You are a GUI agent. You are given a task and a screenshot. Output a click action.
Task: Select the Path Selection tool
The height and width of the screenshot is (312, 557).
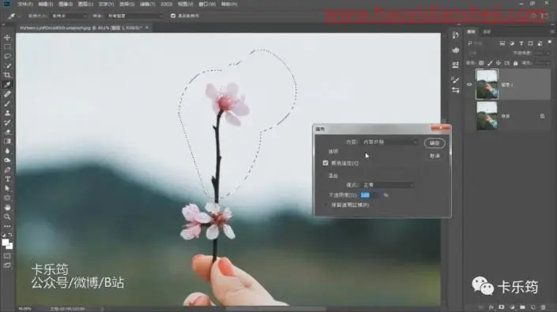pyautogui.click(x=7, y=189)
